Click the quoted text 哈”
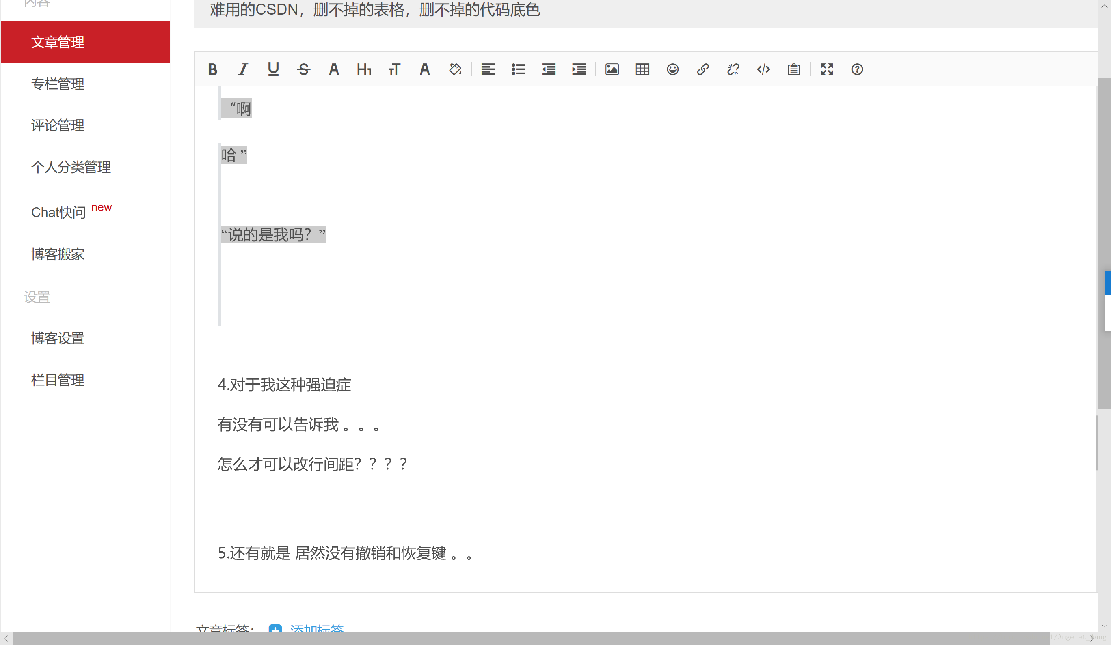 click(233, 155)
